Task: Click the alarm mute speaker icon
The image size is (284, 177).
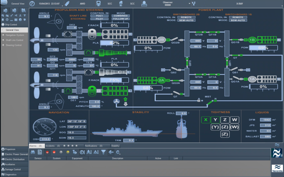Action: pos(75,152)
